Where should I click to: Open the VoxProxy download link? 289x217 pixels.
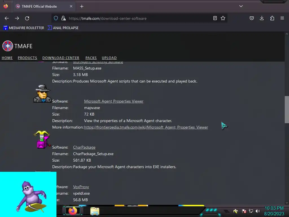81,187
